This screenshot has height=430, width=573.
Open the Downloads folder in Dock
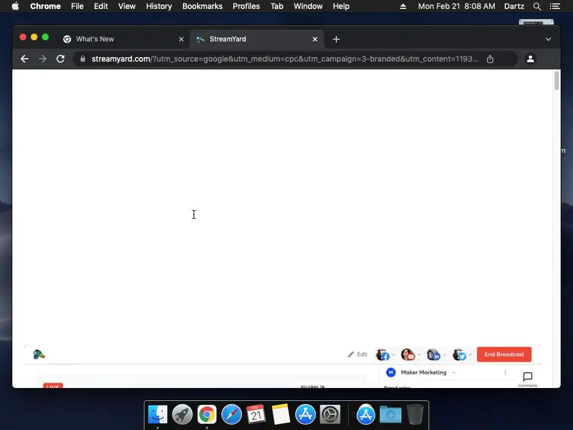coord(390,414)
